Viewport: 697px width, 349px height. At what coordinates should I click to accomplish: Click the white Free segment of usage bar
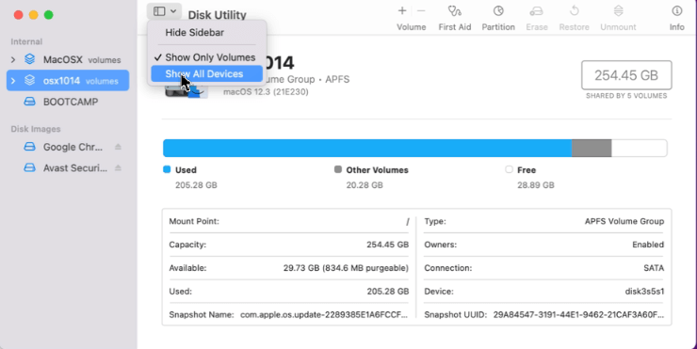click(x=640, y=148)
